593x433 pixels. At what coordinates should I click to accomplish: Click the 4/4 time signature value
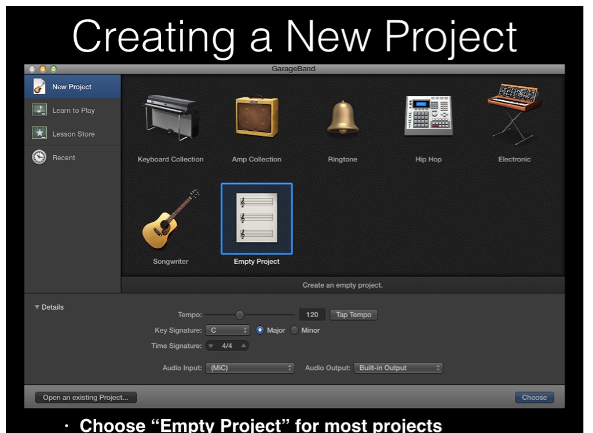click(227, 346)
